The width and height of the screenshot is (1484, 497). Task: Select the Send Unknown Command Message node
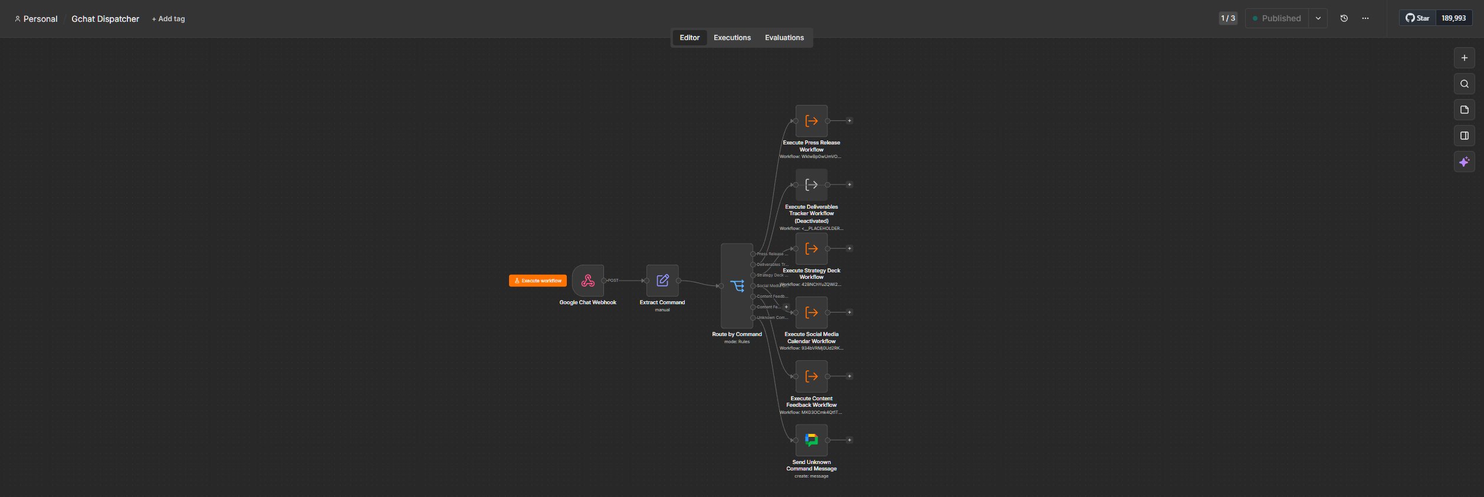(812, 440)
